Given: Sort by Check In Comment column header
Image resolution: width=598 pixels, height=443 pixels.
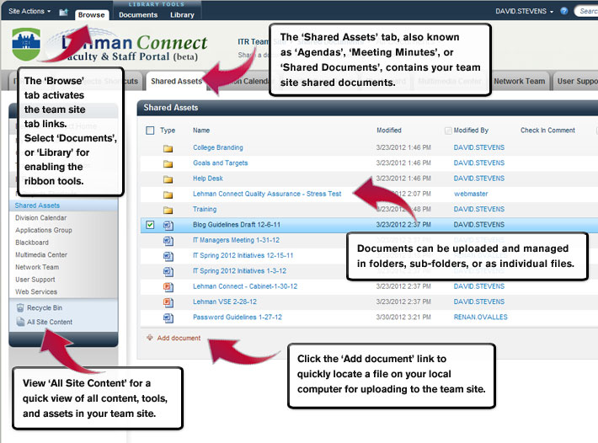Looking at the screenshot, I should coord(547,131).
